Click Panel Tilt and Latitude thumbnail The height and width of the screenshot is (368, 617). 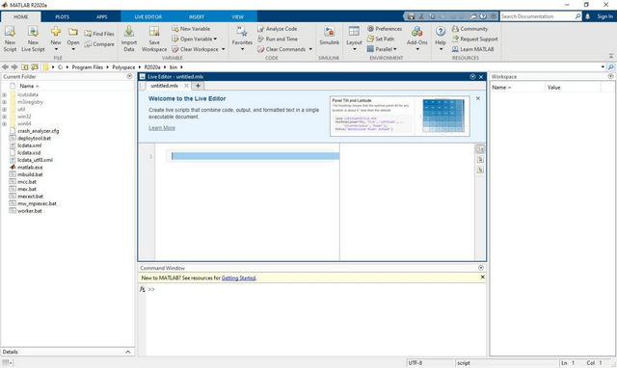(400, 117)
